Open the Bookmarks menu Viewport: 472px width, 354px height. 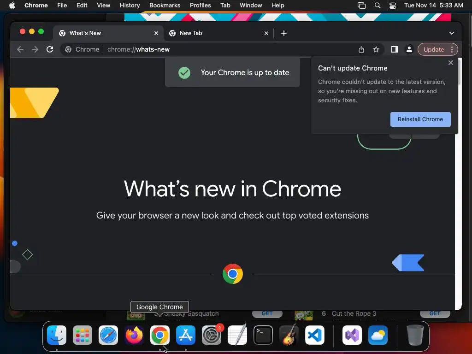(165, 6)
